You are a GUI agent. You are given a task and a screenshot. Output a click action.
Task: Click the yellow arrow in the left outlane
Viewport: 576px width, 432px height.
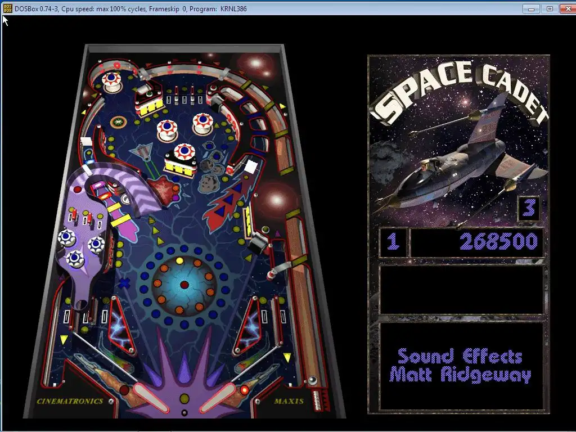click(x=64, y=339)
